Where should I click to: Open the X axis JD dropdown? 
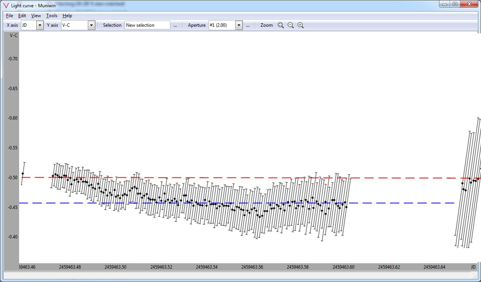click(40, 25)
